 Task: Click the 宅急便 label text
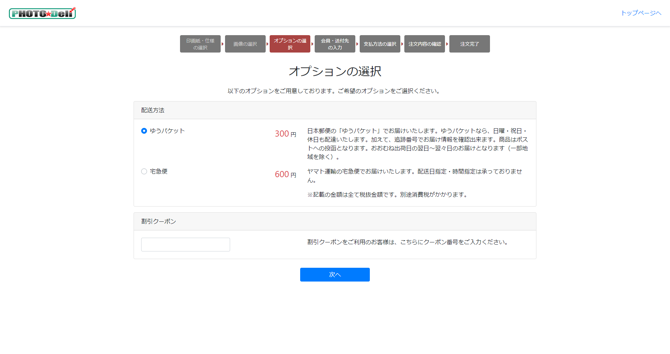tap(159, 171)
